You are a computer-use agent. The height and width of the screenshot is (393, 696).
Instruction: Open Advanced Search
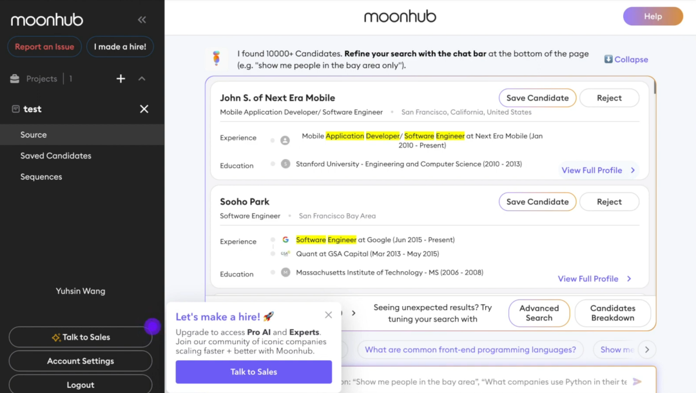tap(539, 312)
